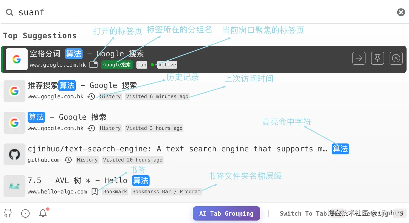Click the switch-to-tab arrow icon

point(359,58)
